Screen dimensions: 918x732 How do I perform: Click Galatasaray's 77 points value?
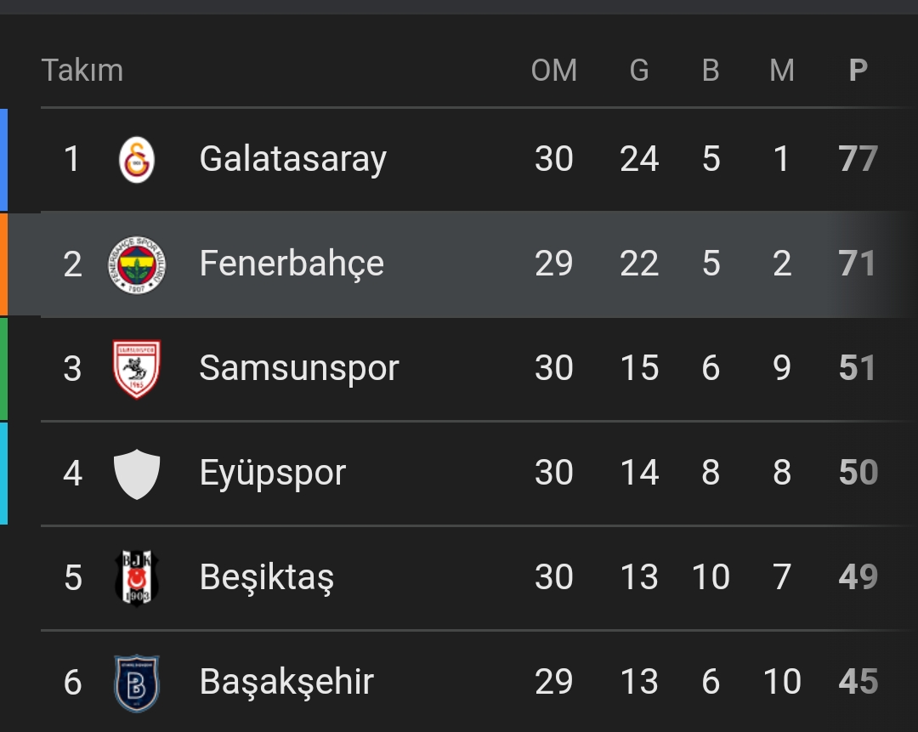point(858,160)
